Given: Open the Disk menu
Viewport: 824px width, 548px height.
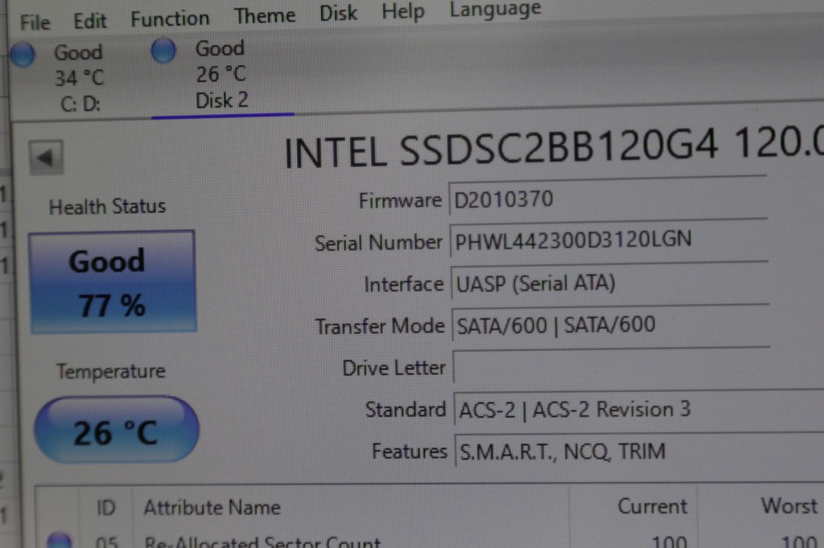Looking at the screenshot, I should point(338,14).
